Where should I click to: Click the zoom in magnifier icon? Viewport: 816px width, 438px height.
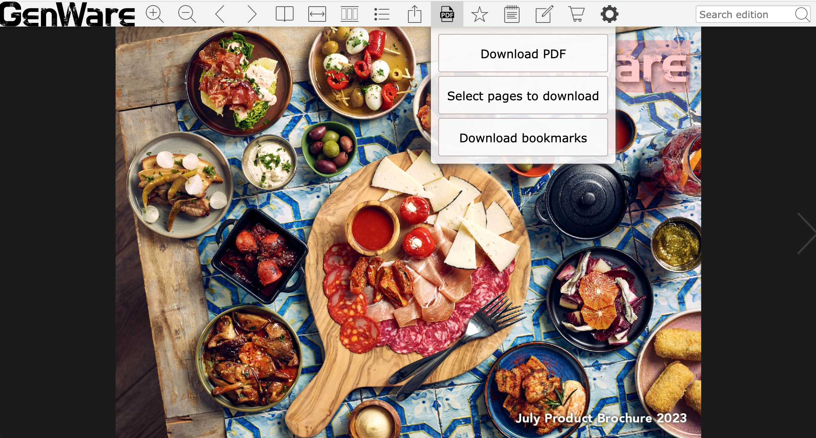[155, 14]
